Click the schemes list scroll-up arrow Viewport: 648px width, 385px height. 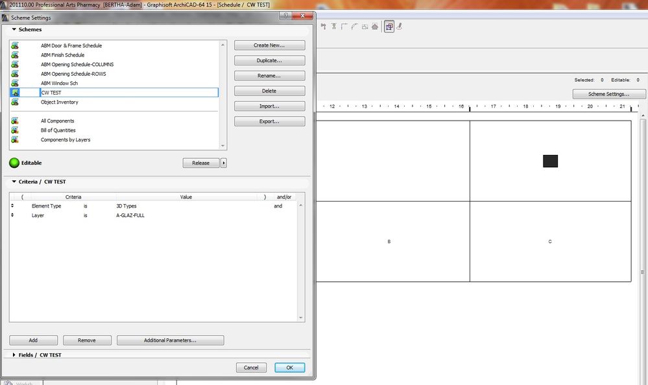(222, 45)
